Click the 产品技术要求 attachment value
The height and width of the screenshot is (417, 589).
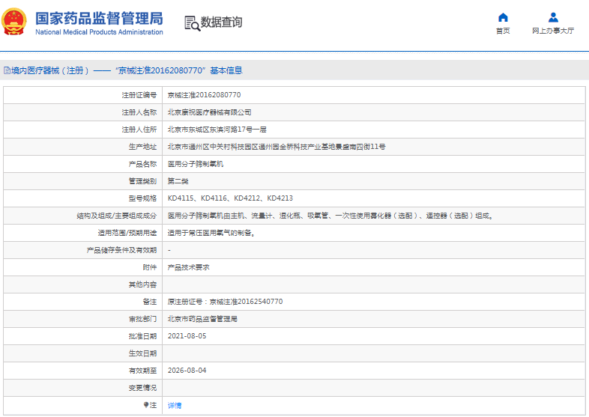pos(188,267)
